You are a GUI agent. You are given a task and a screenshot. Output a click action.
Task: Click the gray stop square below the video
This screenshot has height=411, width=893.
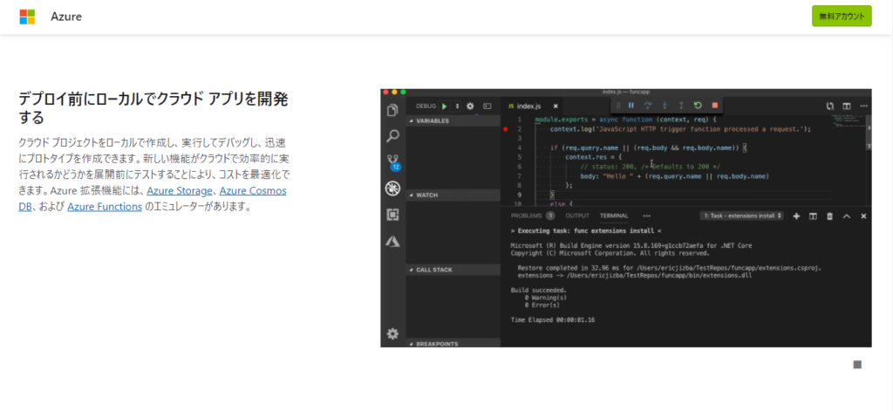[858, 364]
